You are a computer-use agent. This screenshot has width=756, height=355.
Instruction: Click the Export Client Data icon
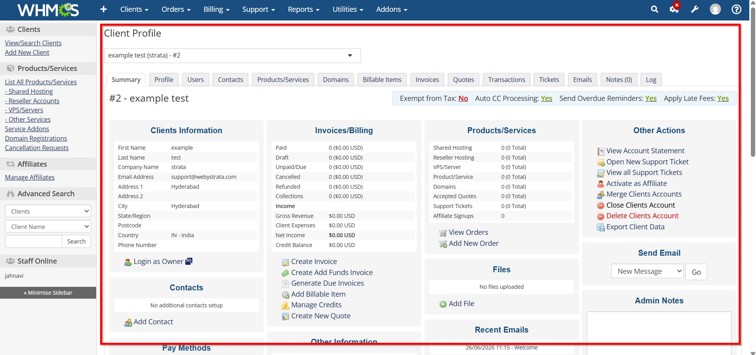point(601,227)
